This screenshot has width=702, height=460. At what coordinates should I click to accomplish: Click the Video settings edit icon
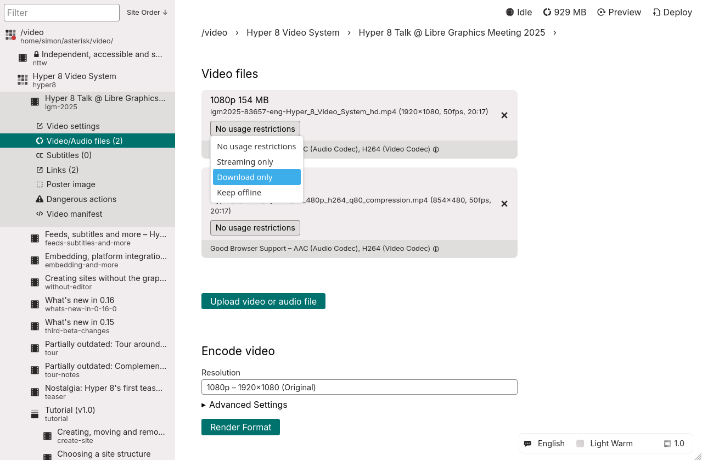click(x=39, y=126)
